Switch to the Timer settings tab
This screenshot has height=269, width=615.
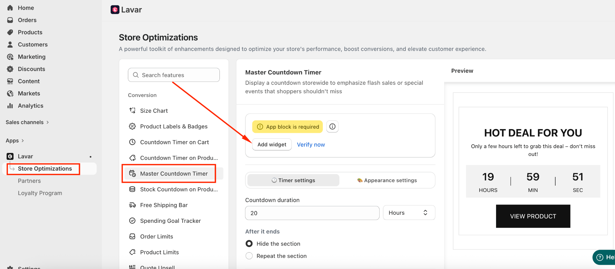pos(293,180)
